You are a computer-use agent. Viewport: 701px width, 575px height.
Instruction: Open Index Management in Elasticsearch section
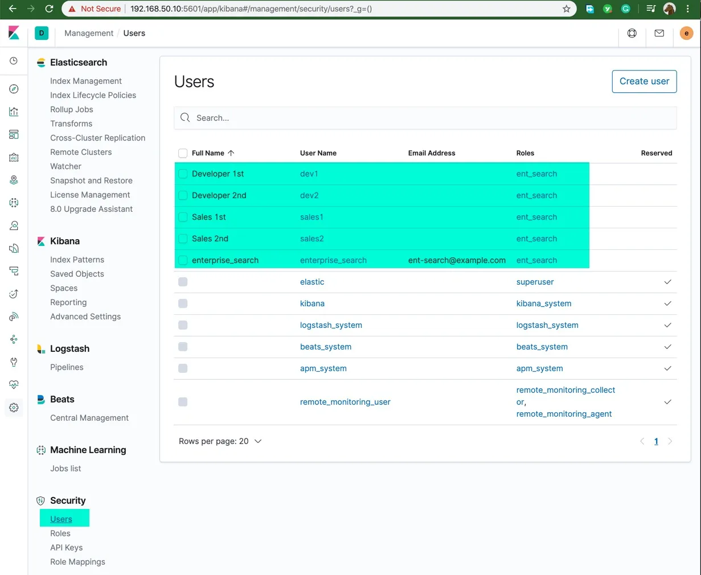point(86,81)
